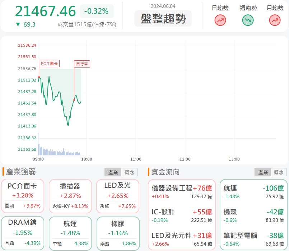Open the LED及光 +2.65% industry card

[x=118, y=196]
